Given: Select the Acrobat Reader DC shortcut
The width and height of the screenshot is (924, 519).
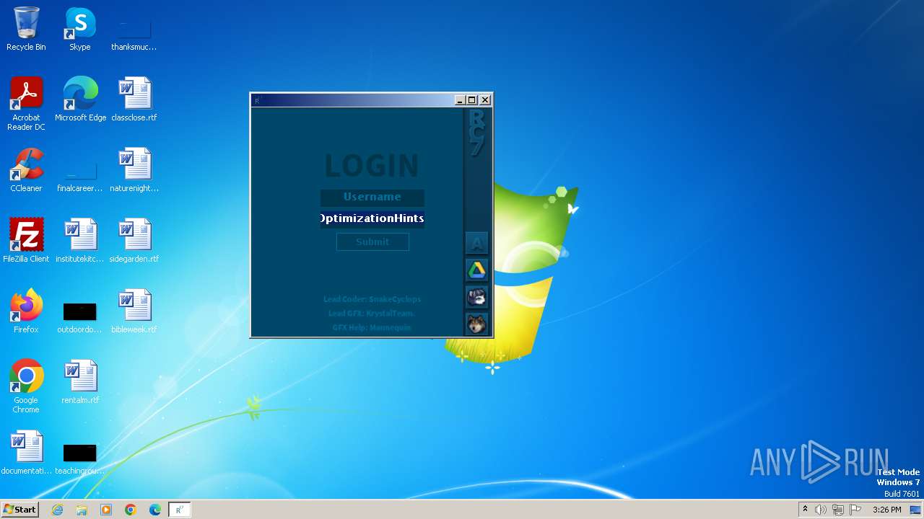Looking at the screenshot, I should (x=26, y=105).
